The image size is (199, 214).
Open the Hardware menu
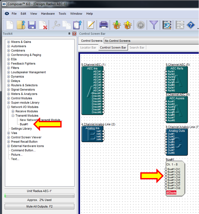point(48,14)
